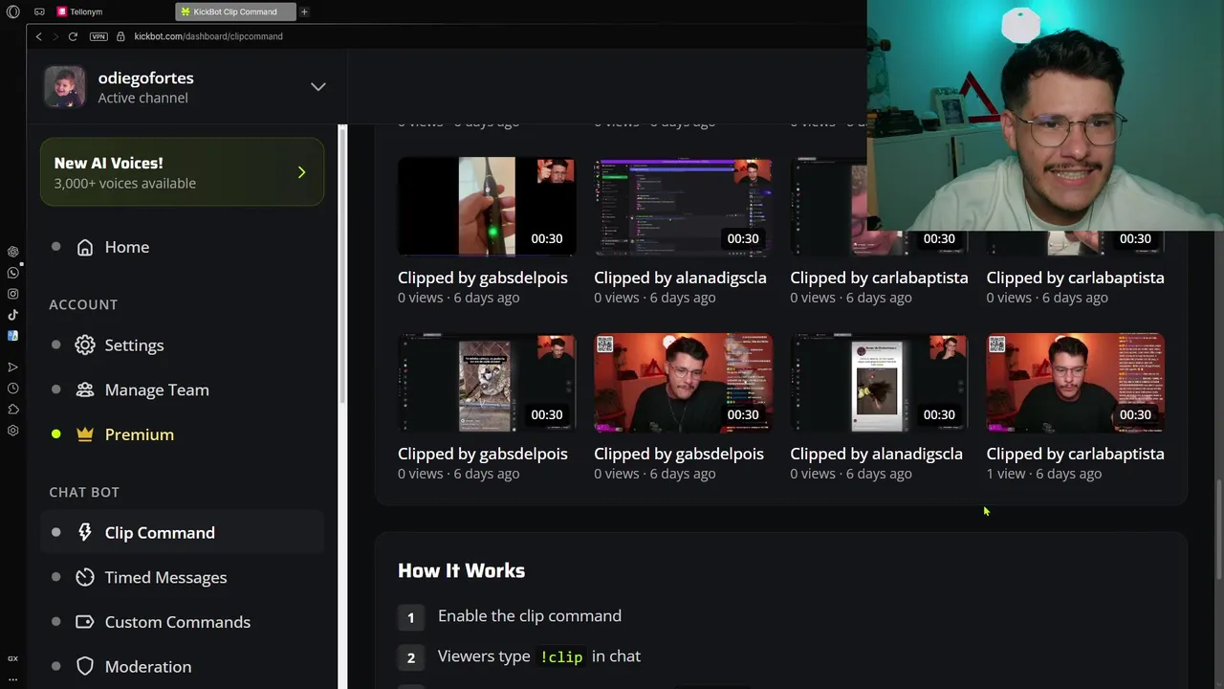Screen dimensions: 1224x689
Task: Click '1 view · 6 days ago' text
Action: coord(1043,474)
